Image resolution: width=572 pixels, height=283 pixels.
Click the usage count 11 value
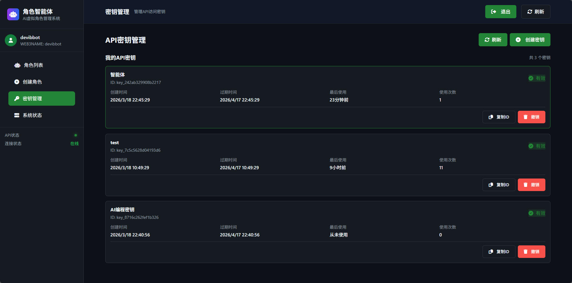(441, 168)
